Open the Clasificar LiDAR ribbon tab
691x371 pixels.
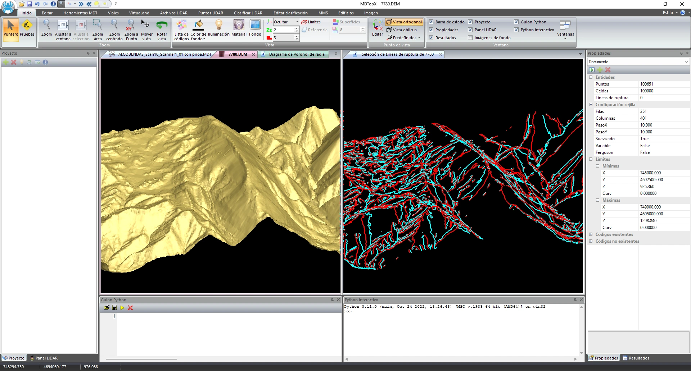tap(248, 13)
